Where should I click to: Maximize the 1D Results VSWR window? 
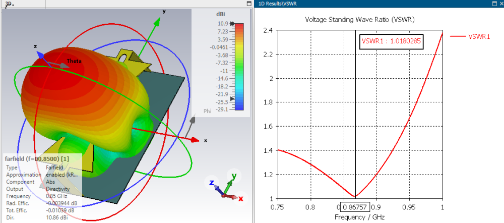(495, 4)
